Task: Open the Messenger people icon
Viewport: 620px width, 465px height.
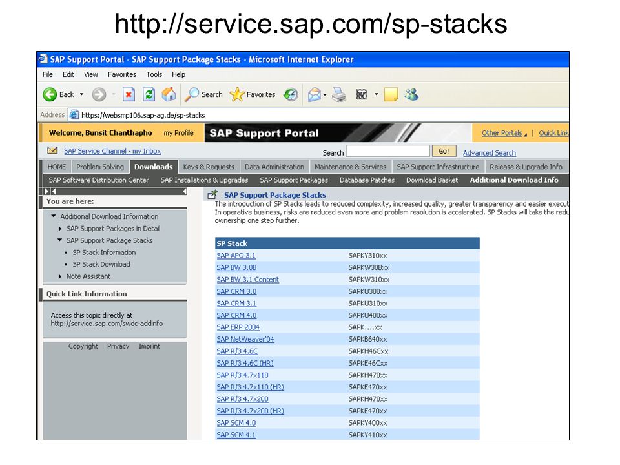Action: 411,94
